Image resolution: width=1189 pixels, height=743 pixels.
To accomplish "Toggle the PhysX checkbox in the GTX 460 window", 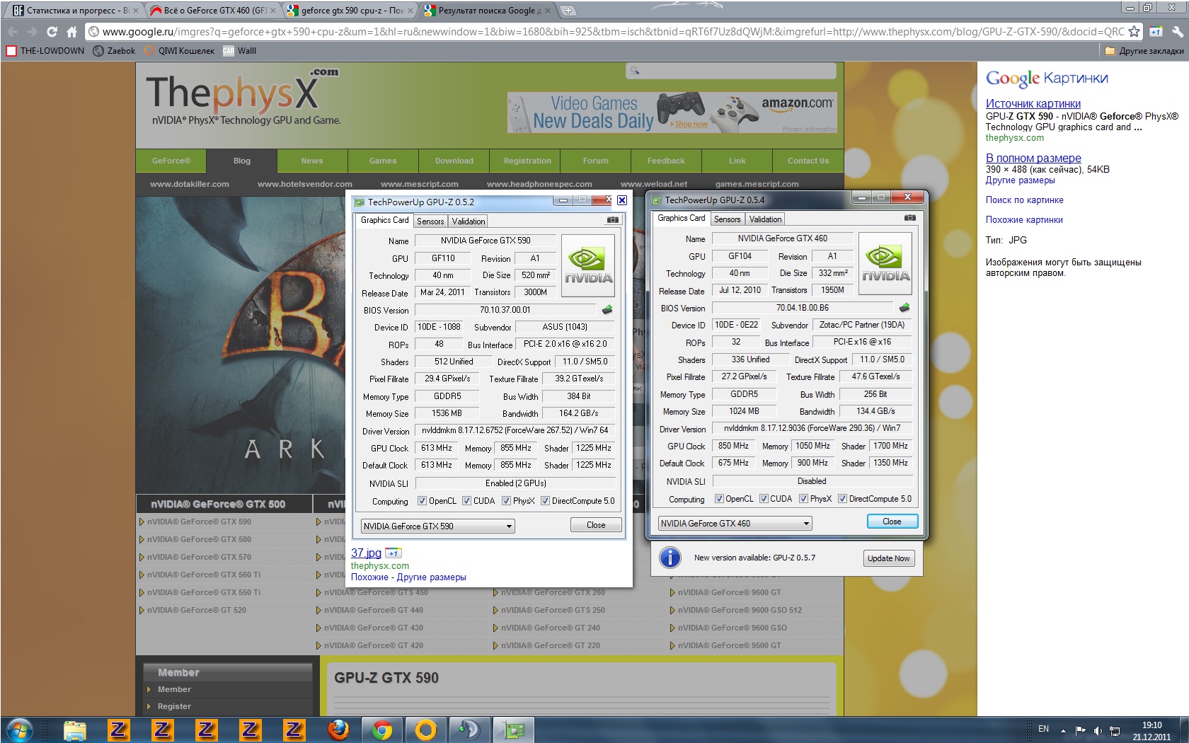I will point(803,499).
